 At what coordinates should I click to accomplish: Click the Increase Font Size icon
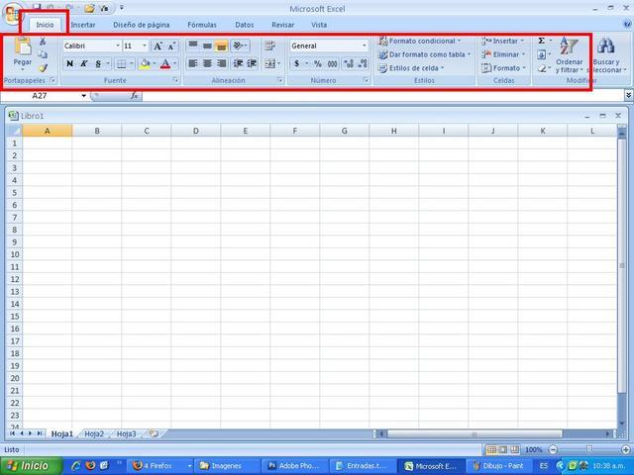158,46
